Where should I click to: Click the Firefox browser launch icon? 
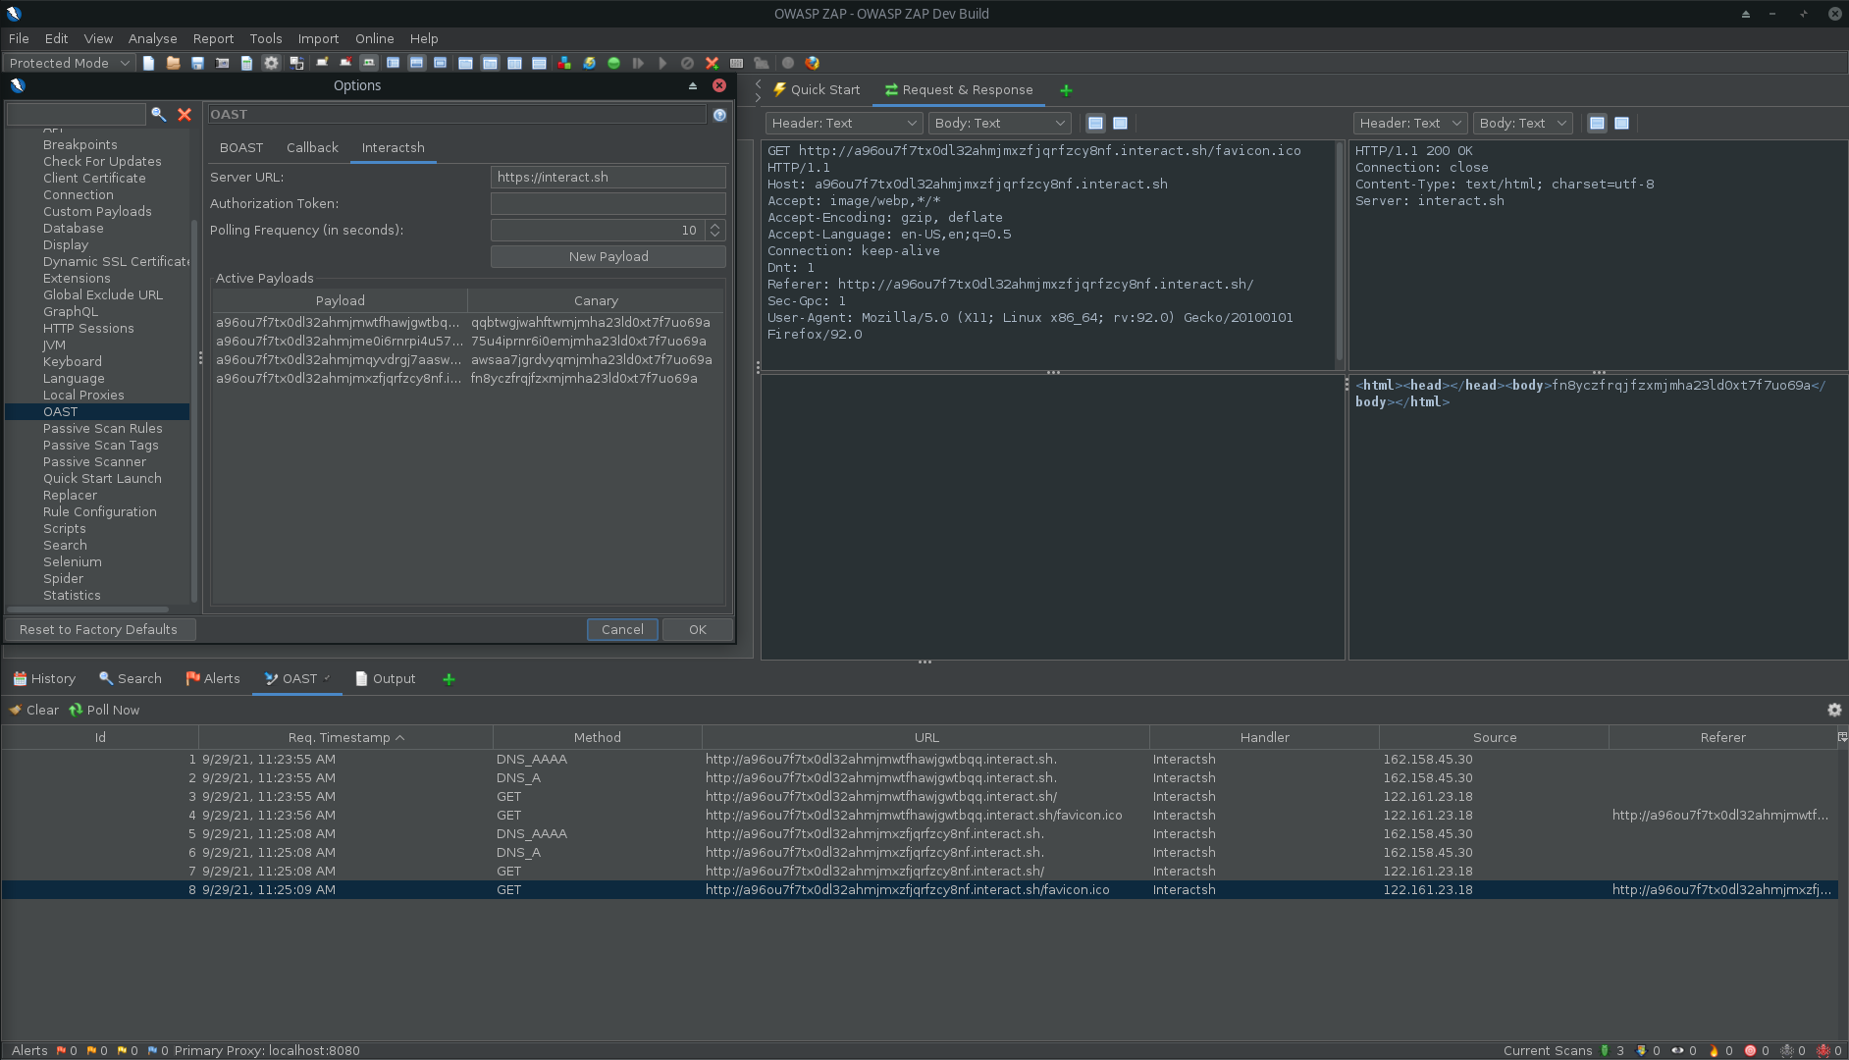point(812,63)
